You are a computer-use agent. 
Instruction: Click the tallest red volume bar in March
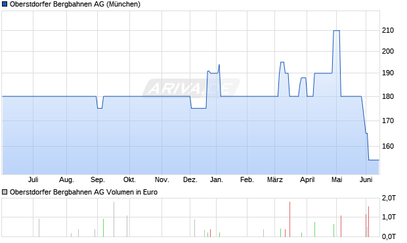point(289,219)
